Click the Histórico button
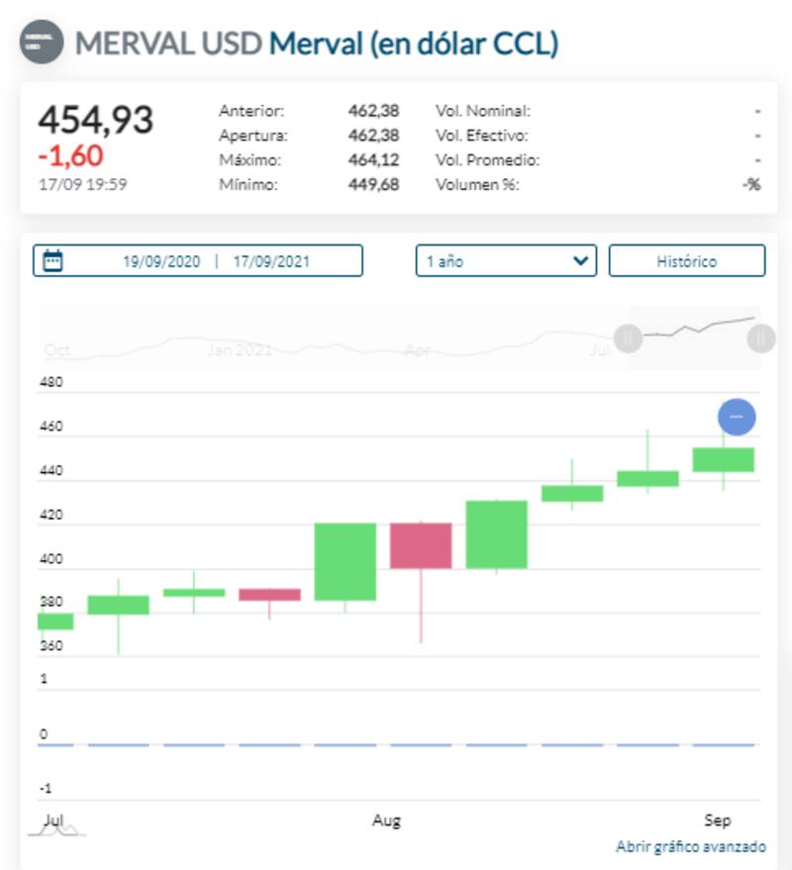Viewport: 792px width, 870px height. click(x=686, y=261)
